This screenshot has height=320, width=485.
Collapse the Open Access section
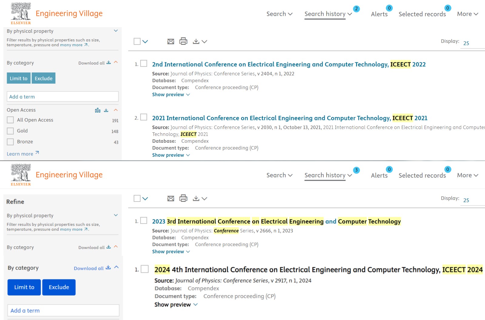[116, 110]
